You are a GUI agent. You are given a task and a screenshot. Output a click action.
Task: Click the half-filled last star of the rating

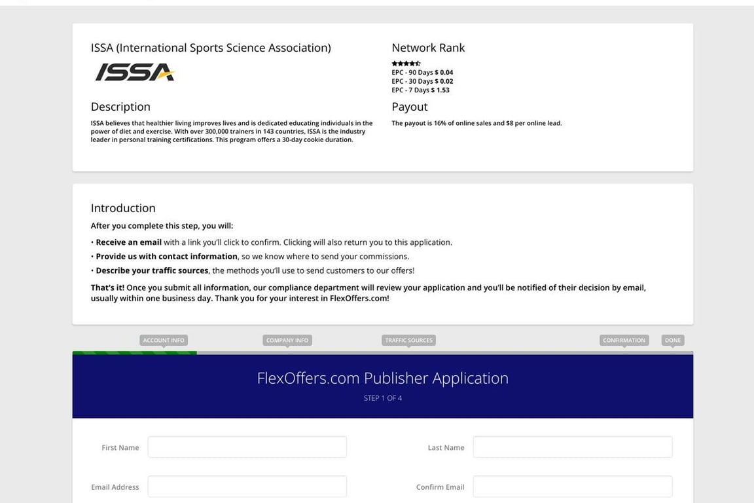click(418, 63)
